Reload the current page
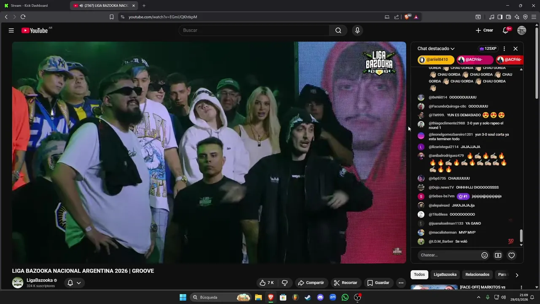This screenshot has width=540, height=304. (x=23, y=17)
